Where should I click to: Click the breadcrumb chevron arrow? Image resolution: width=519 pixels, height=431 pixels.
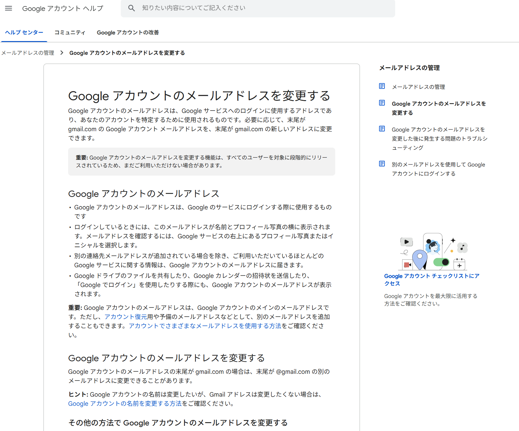(x=62, y=53)
